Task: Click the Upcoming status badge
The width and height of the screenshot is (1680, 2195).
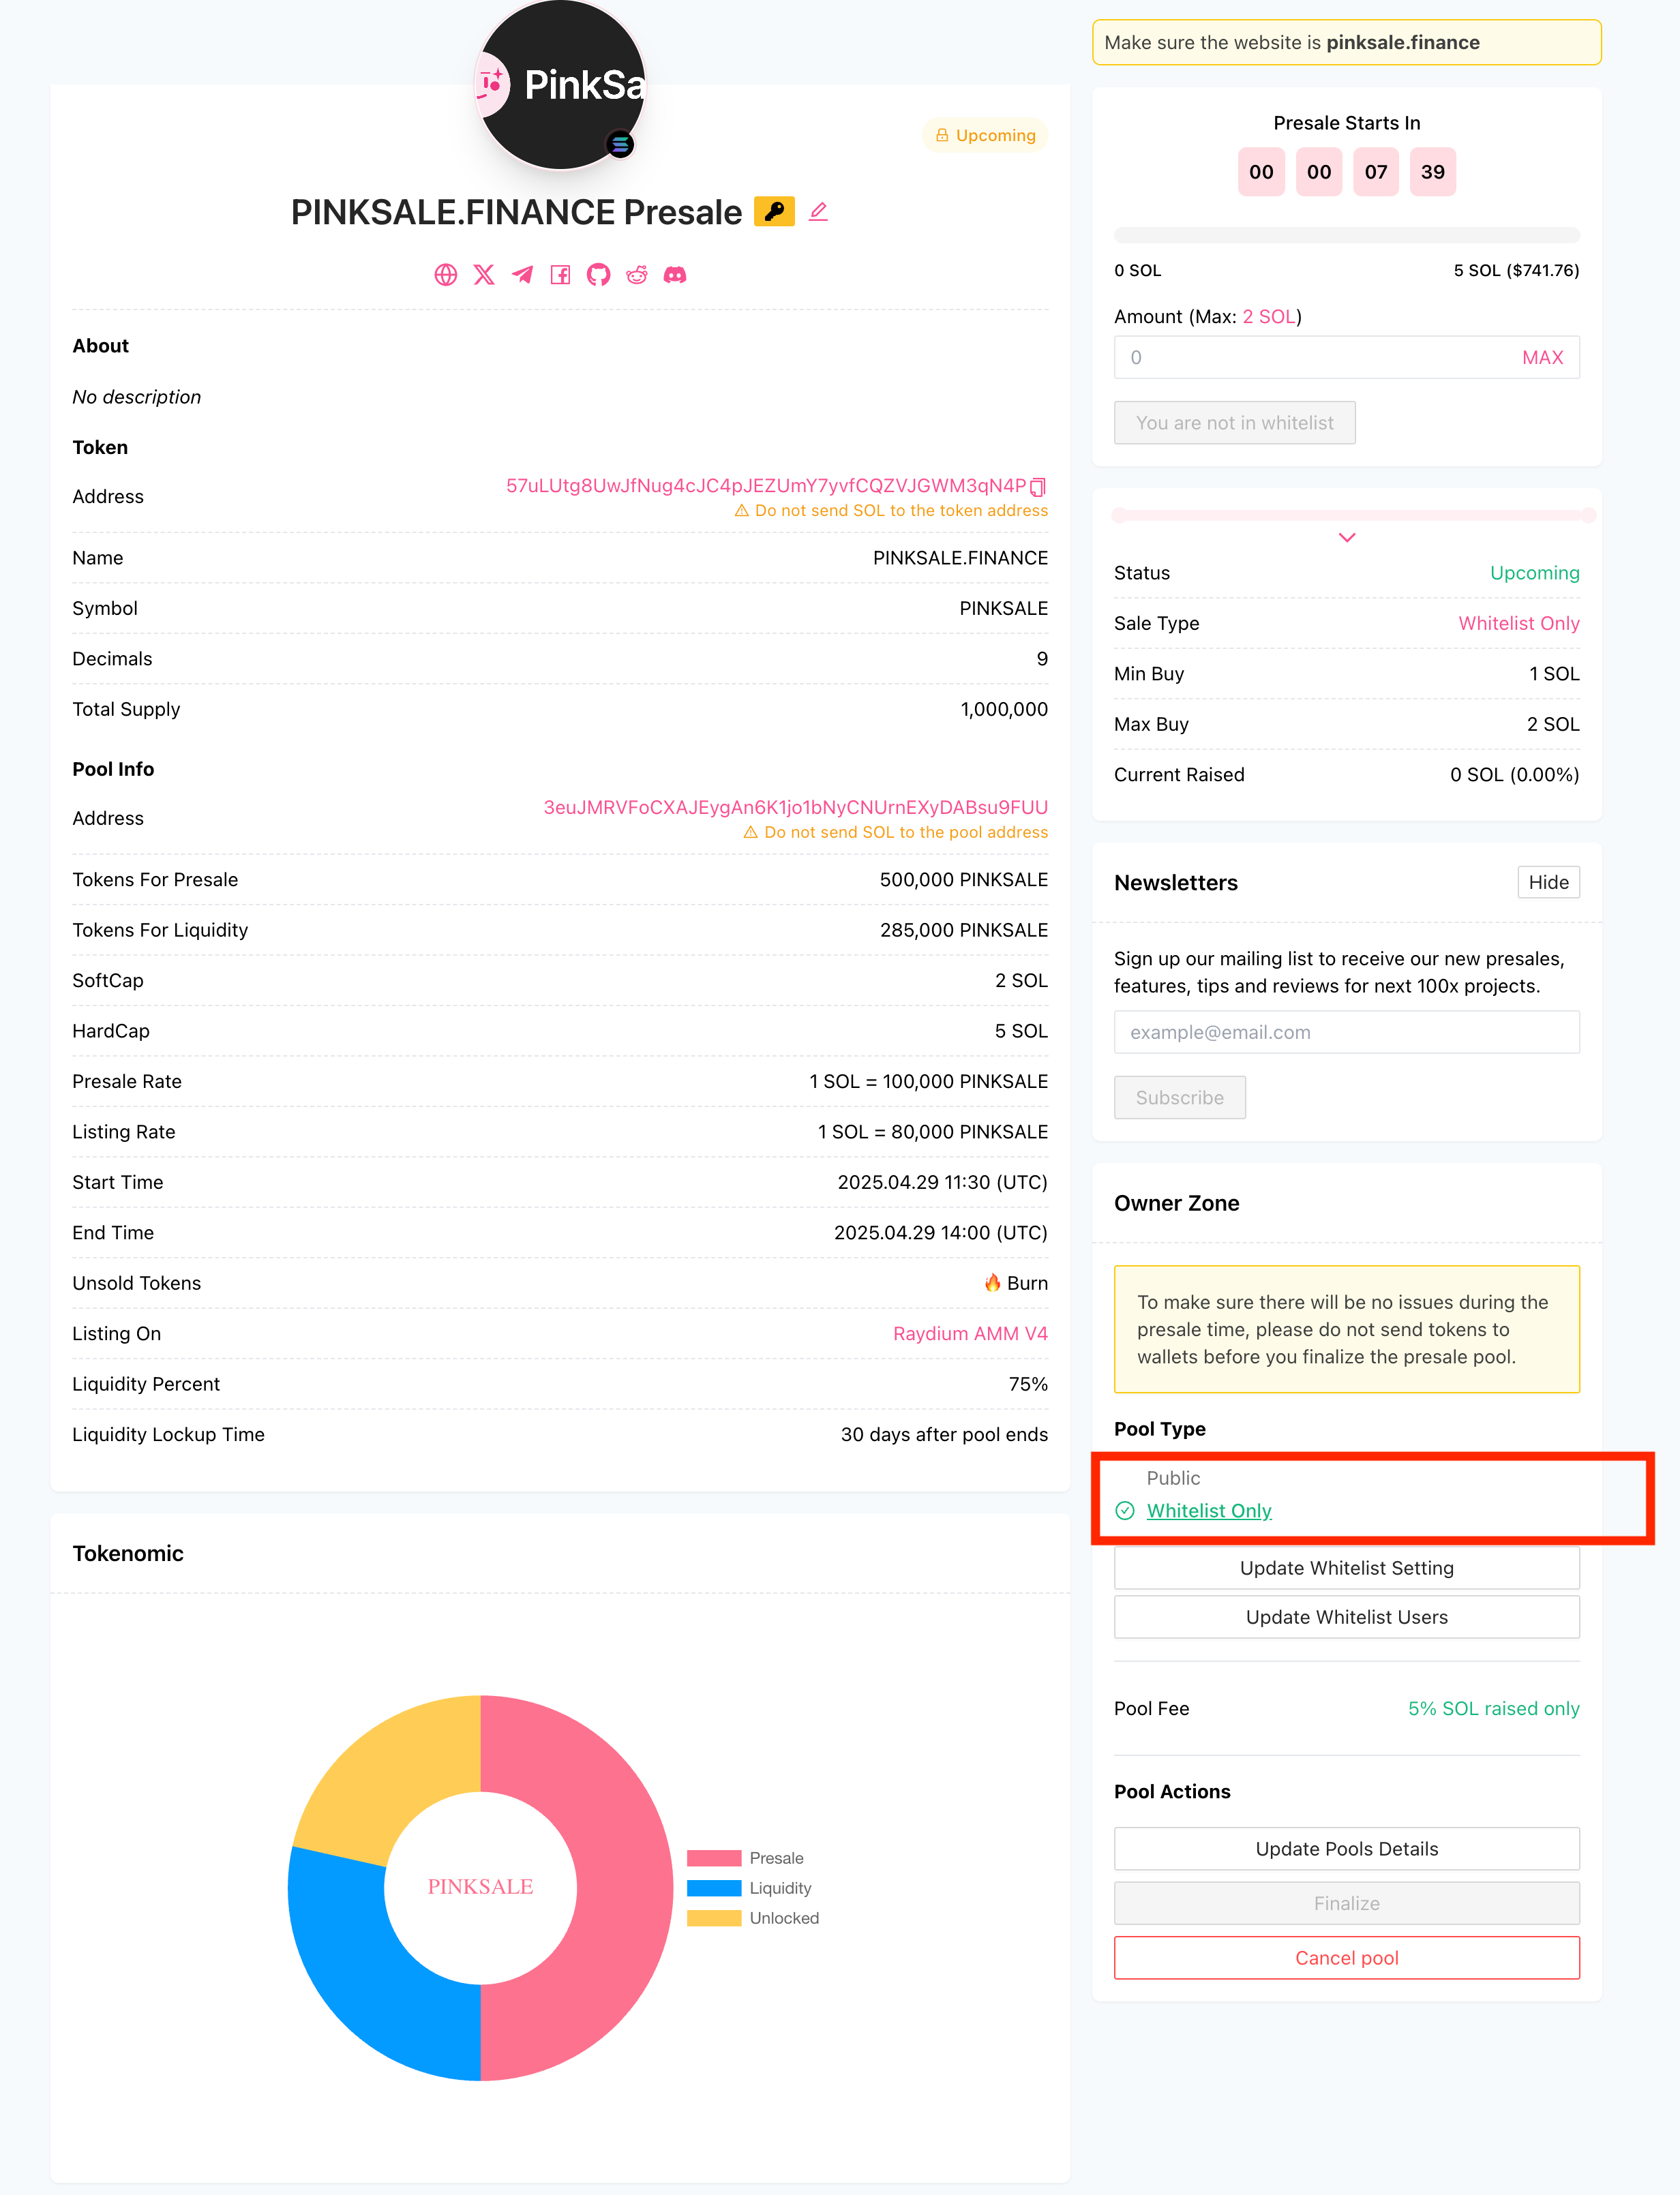Action: point(985,135)
